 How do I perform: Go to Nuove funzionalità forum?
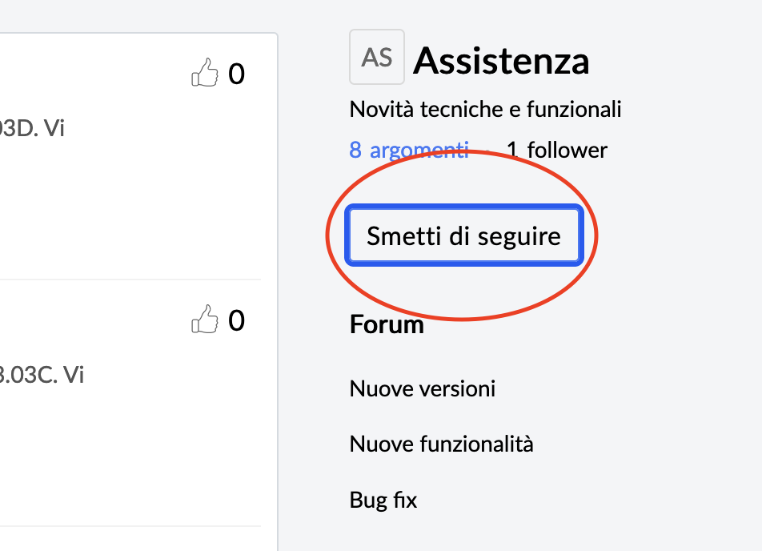(x=441, y=444)
